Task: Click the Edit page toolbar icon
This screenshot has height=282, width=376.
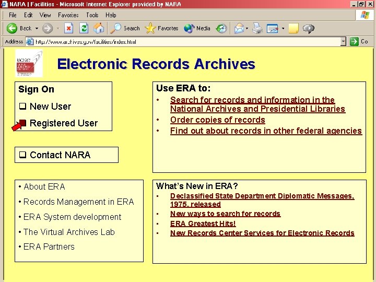Action: click(x=273, y=29)
